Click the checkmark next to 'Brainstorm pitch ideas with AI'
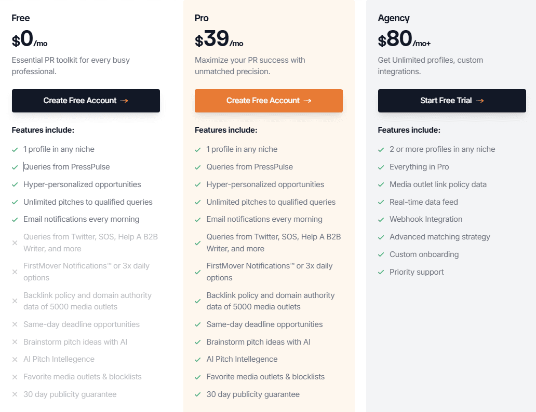 tap(197, 342)
